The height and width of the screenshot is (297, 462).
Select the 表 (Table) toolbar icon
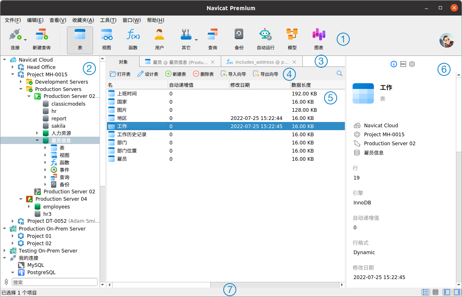coord(80,40)
